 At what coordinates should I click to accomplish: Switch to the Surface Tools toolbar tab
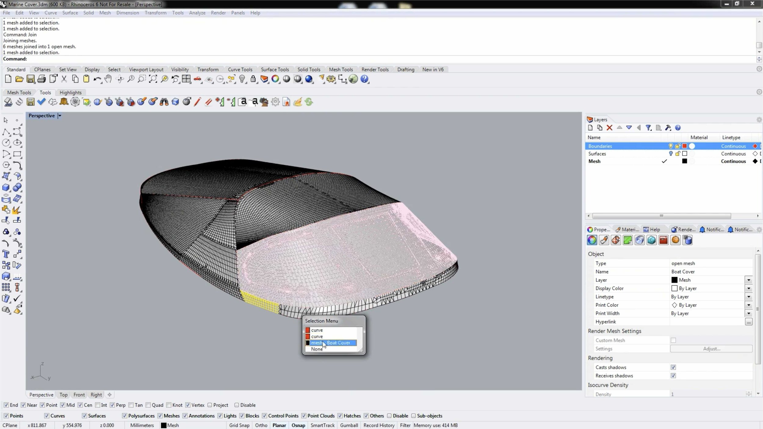click(275, 70)
